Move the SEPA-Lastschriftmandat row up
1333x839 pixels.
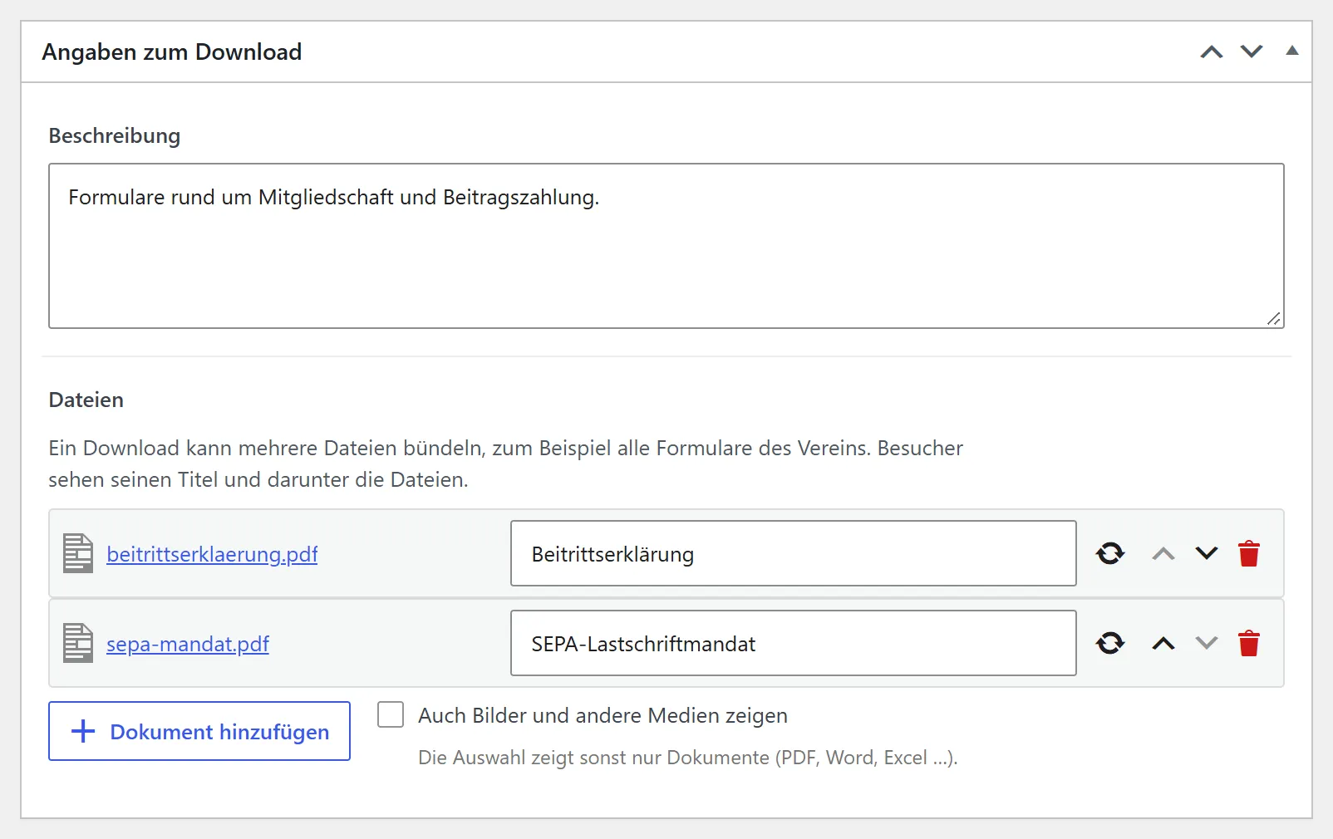pyautogui.click(x=1163, y=643)
